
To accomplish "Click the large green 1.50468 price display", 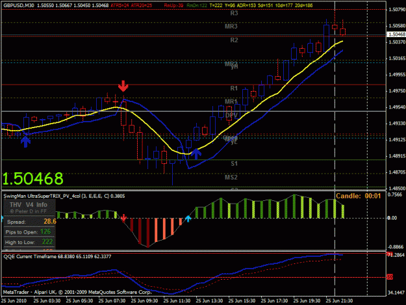I will click(x=33, y=179).
